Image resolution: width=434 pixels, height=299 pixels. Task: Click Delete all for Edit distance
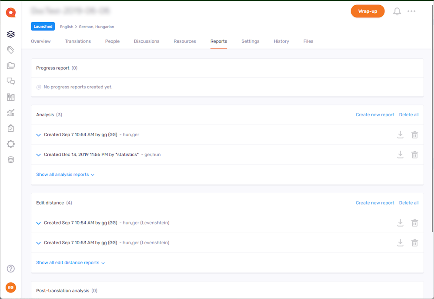pos(409,203)
